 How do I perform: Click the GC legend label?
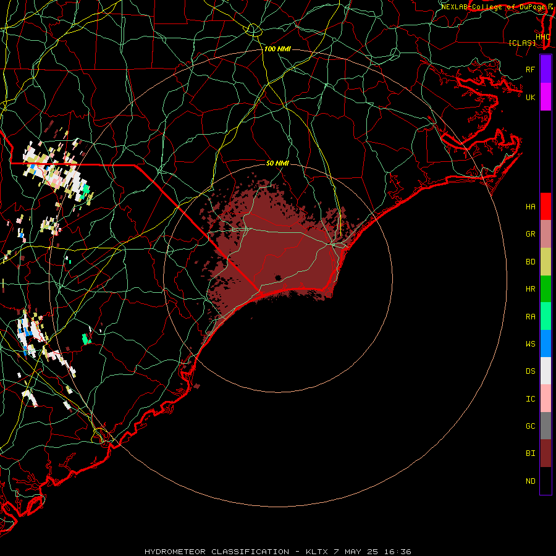[530, 426]
